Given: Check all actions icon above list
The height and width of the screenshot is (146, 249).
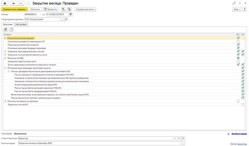Looking at the screenshot, I should [x=6, y=29].
